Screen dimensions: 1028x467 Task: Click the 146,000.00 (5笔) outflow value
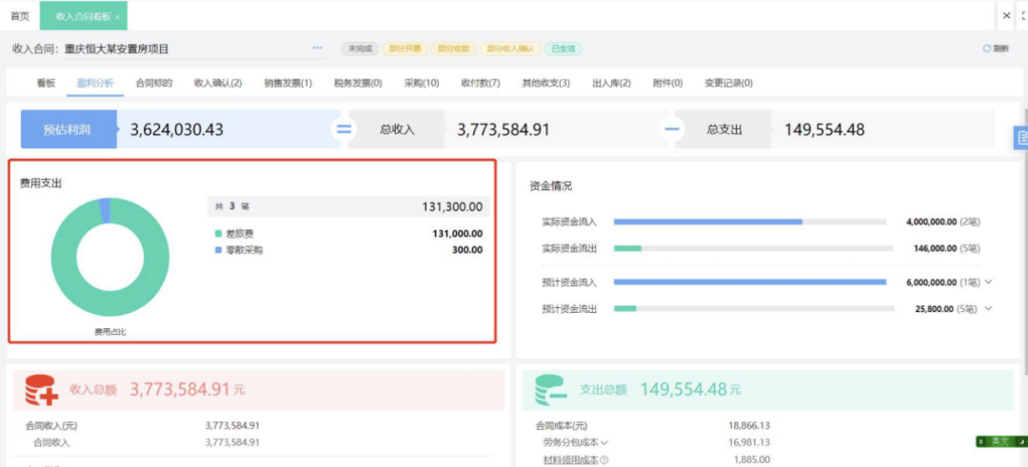947,248
